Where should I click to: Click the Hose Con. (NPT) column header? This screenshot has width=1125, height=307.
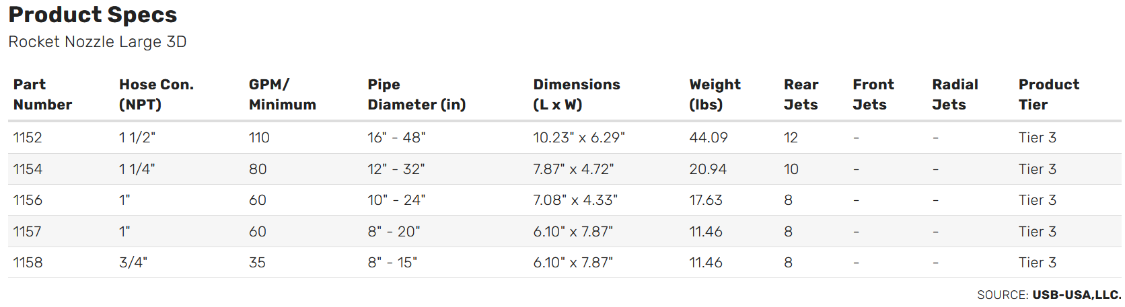tap(156, 95)
